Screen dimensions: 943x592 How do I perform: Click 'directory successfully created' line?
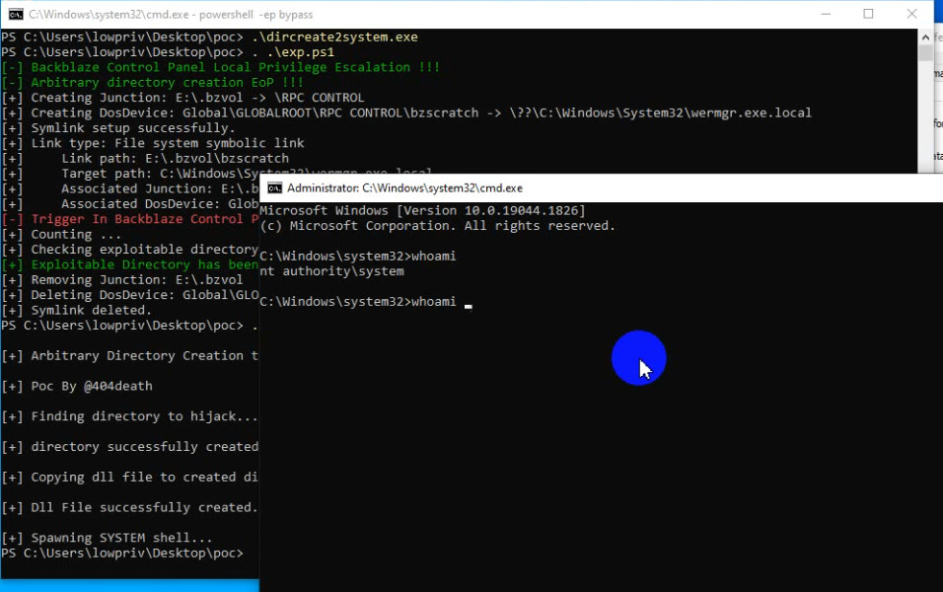(x=130, y=447)
